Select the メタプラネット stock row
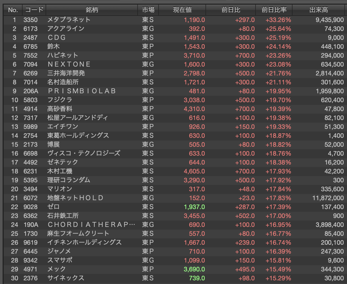347x284 pixels. pos(175,20)
